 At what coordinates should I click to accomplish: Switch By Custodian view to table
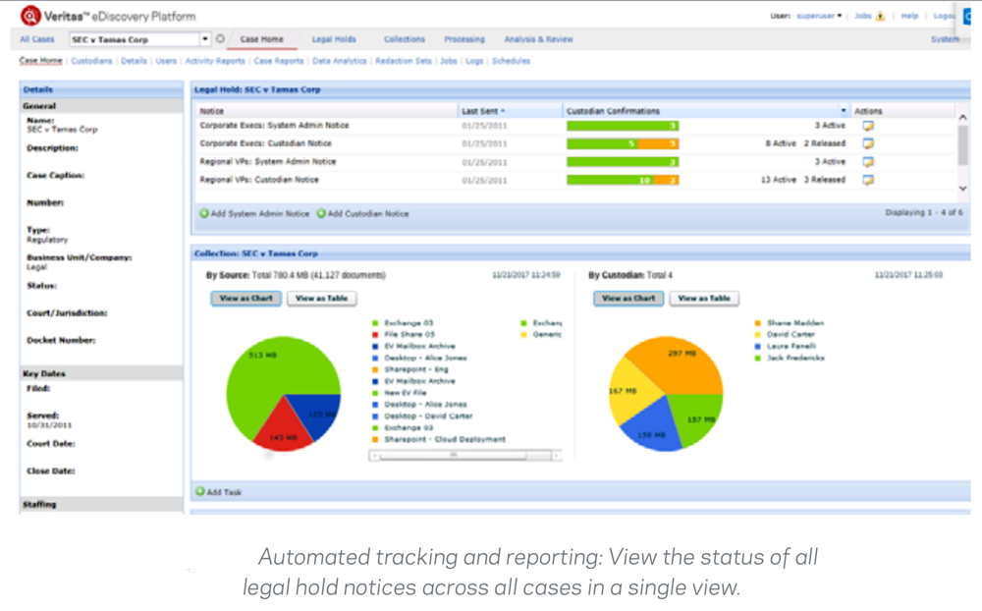pos(704,299)
